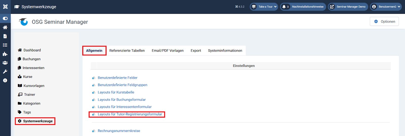Open Home dashboard icon in left rail
The width and height of the screenshot is (405, 136).
pyautogui.click(x=5, y=27)
